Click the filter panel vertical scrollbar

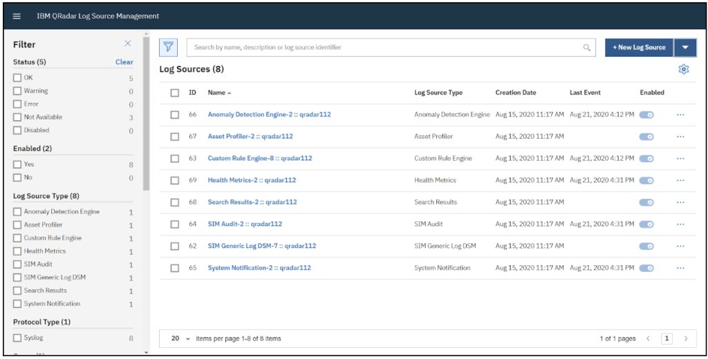pyautogui.click(x=146, y=113)
